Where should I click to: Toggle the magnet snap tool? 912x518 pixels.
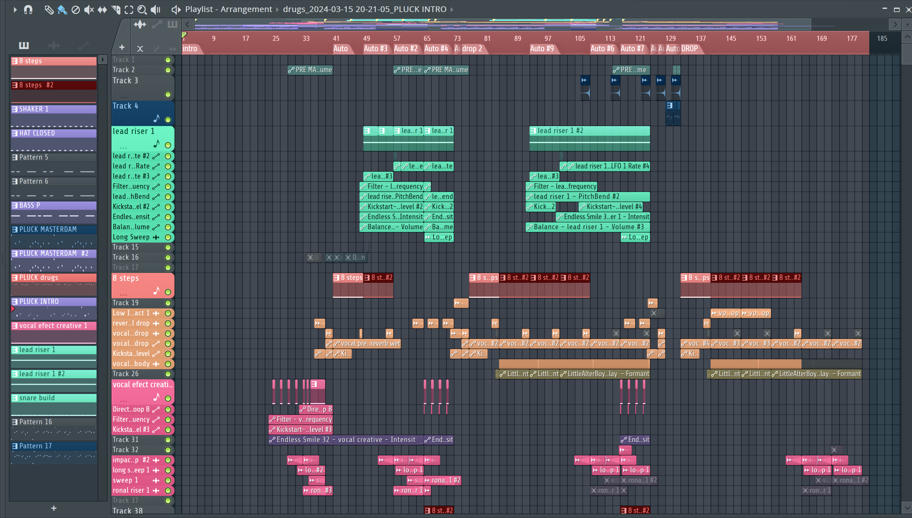pyautogui.click(x=28, y=9)
